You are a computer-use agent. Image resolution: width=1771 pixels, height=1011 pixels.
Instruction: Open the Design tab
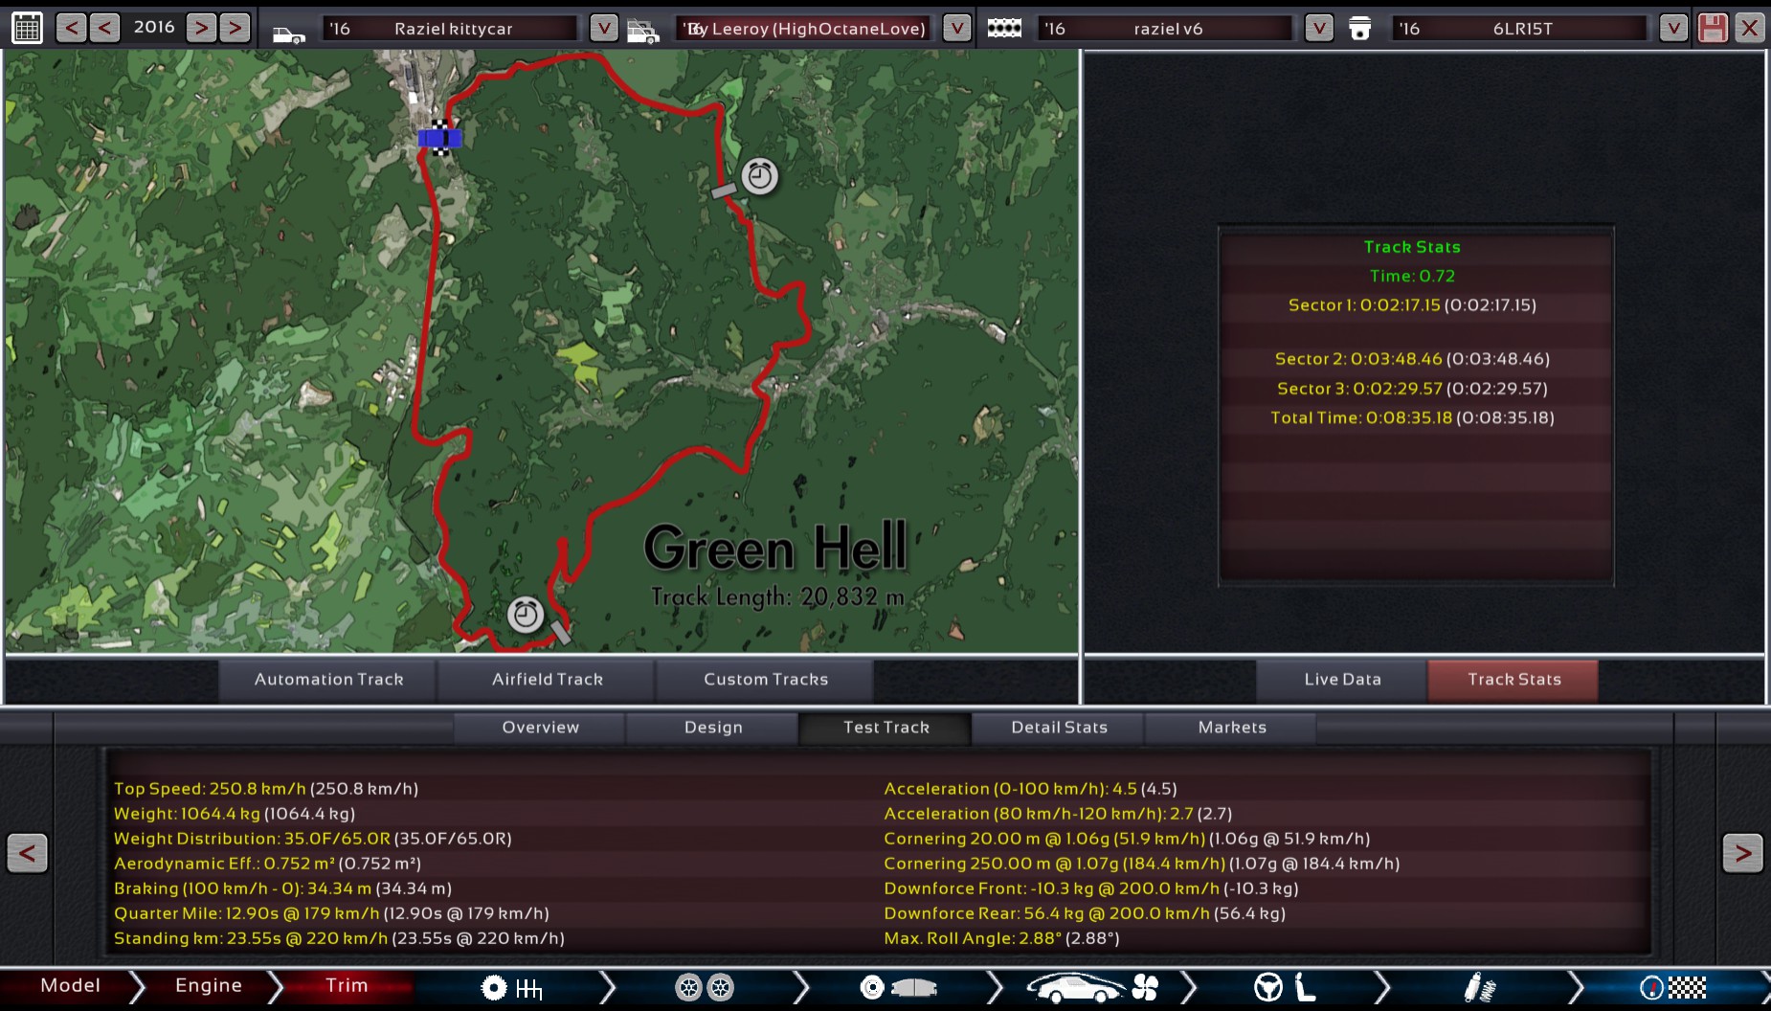coord(713,728)
